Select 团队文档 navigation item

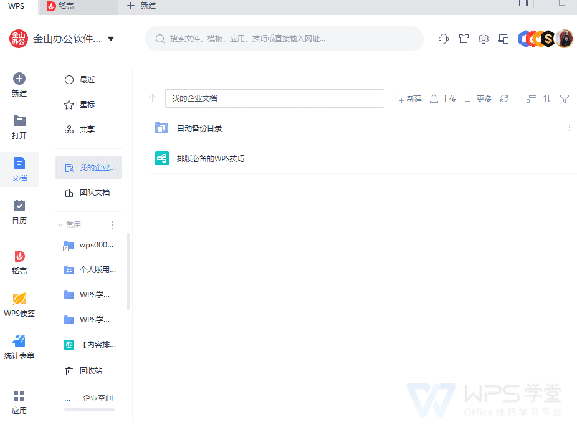88,193
